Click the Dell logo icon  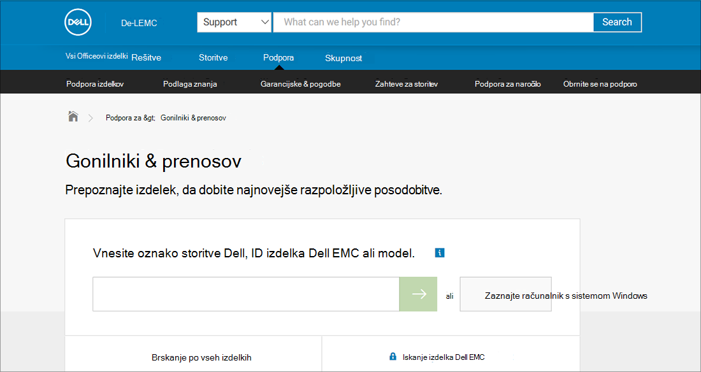pos(78,22)
